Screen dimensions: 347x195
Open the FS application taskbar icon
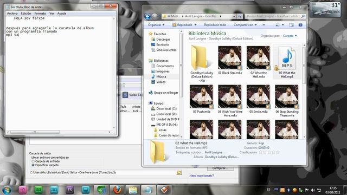pyautogui.click(x=70, y=190)
